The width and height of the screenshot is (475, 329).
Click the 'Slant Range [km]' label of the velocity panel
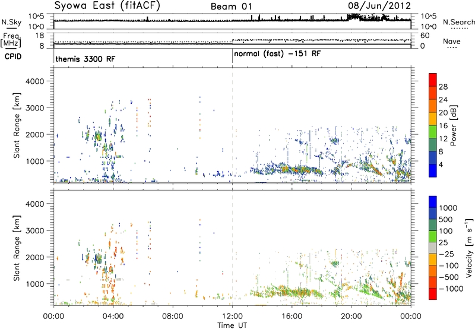[17, 248]
